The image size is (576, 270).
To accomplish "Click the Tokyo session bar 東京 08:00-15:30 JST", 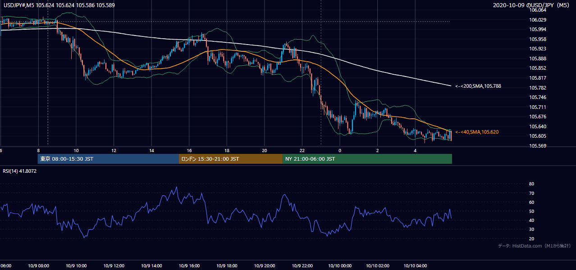I will (x=108, y=159).
